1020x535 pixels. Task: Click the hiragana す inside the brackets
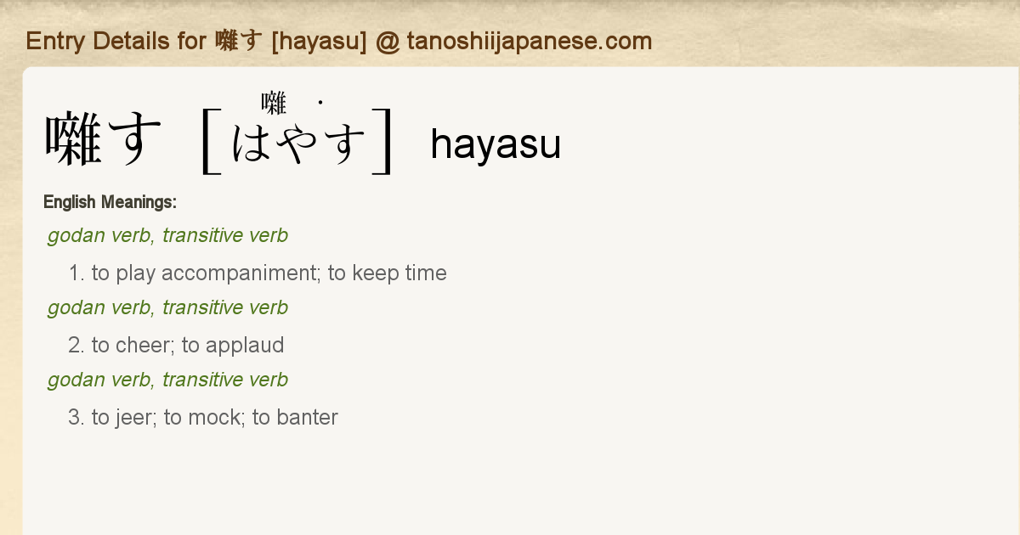pos(344,144)
